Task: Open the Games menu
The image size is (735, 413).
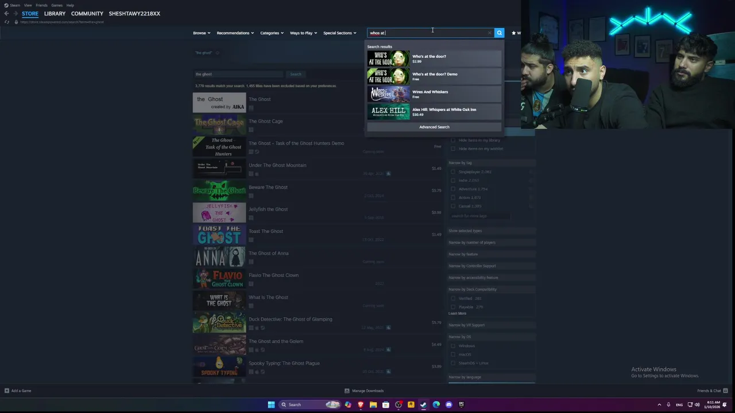Action: tap(57, 5)
